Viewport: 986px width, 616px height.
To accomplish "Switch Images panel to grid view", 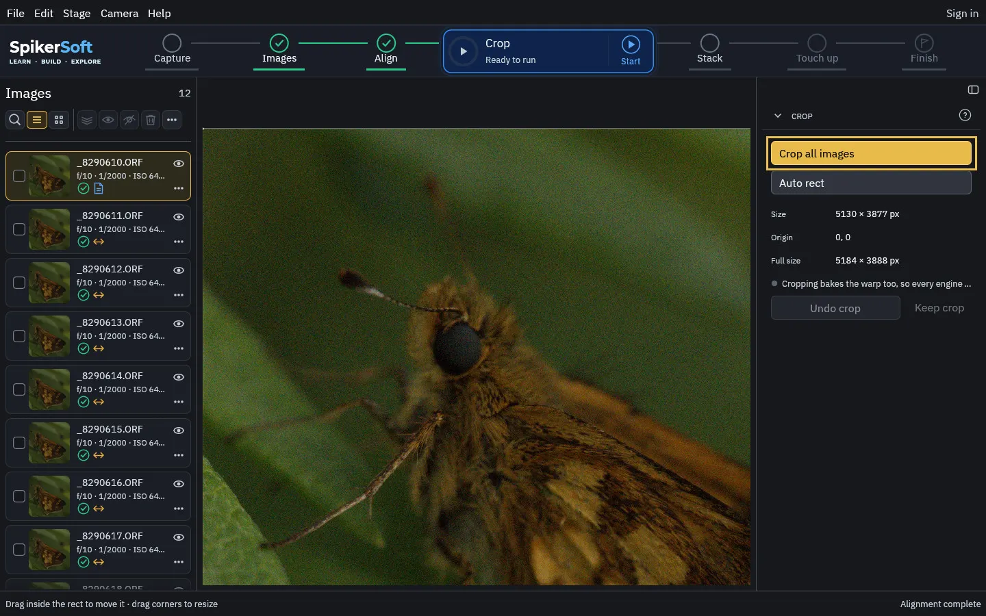I will click(59, 120).
